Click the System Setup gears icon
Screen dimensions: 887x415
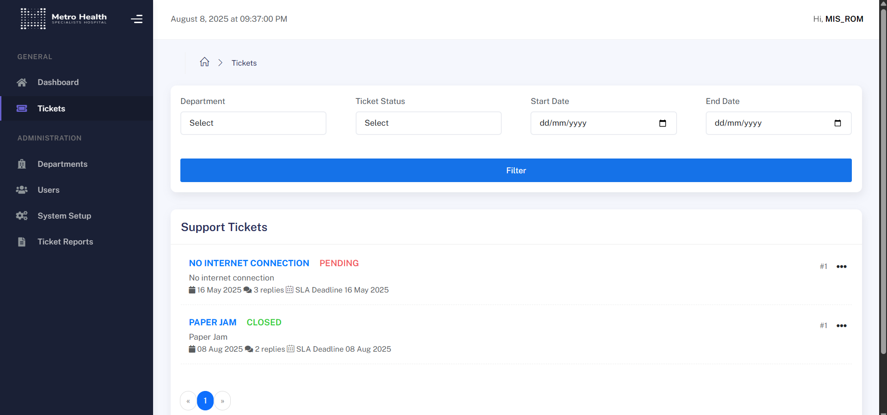click(x=22, y=216)
